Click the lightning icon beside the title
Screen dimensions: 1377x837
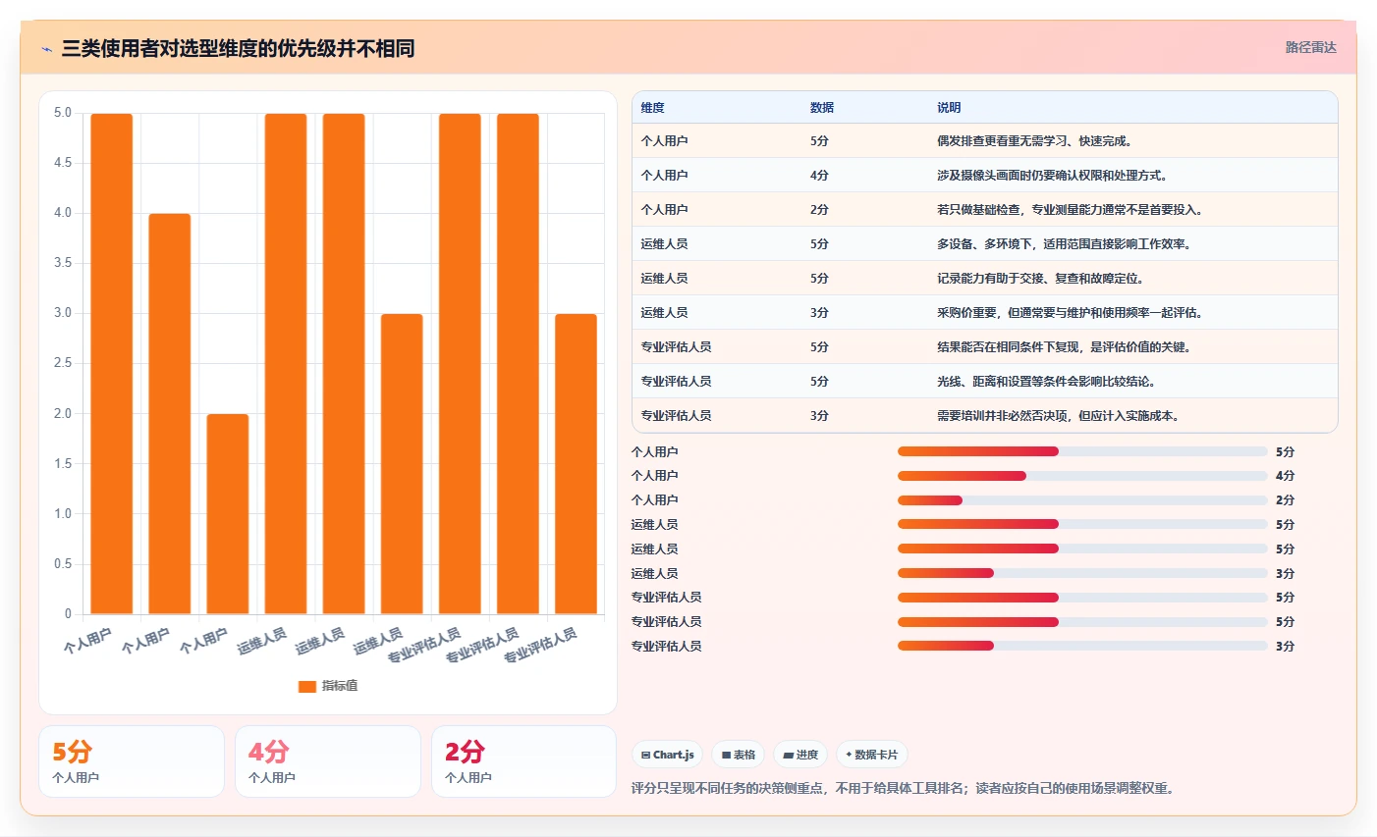pos(46,48)
